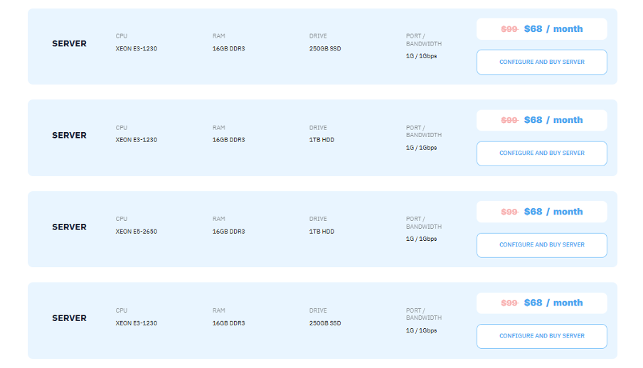Click Port / Bandwidth label in third card
Image resolution: width=643 pixels, height=368 pixels.
[424, 222]
